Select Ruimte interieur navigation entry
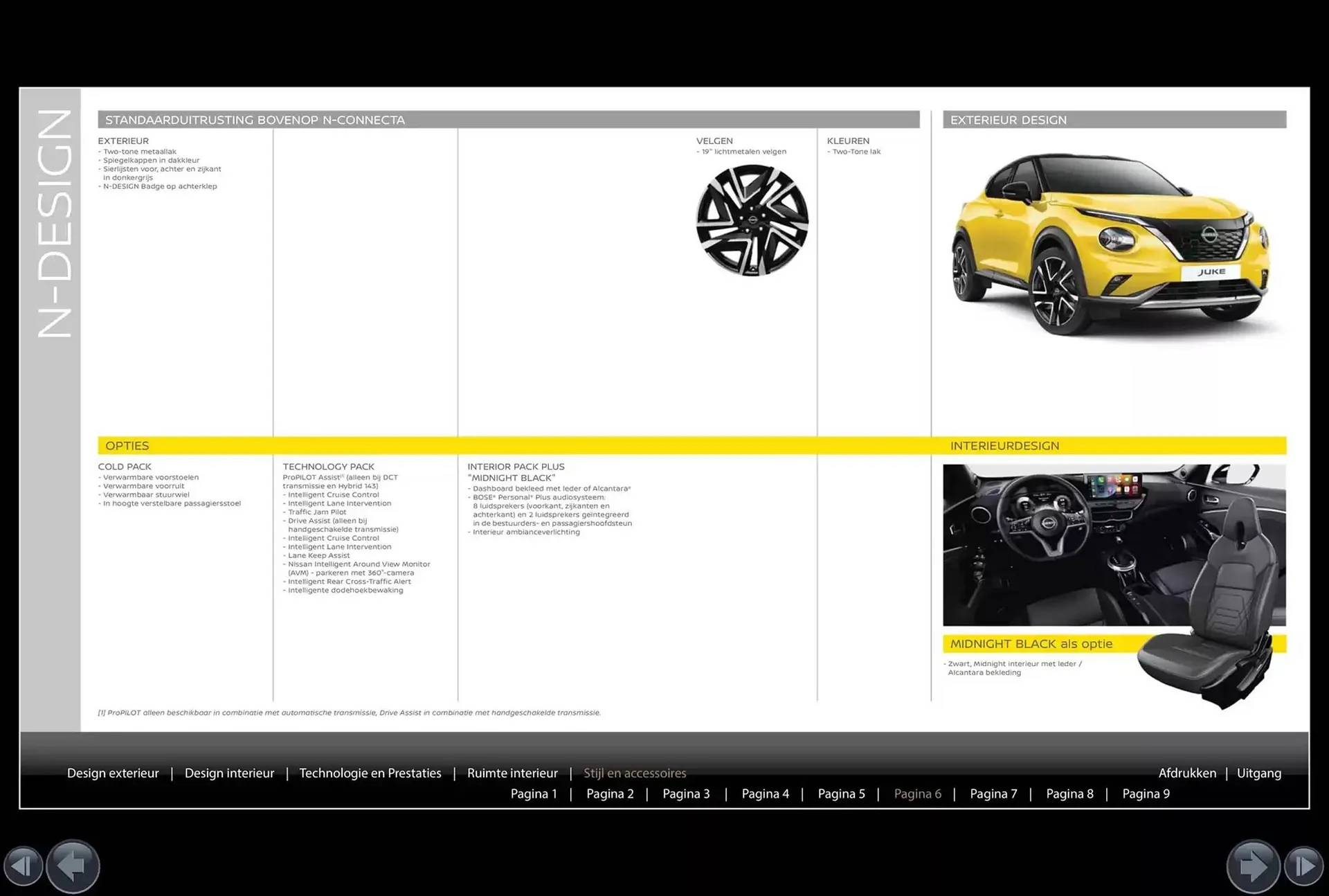This screenshot has height=896, width=1329. pos(512,773)
